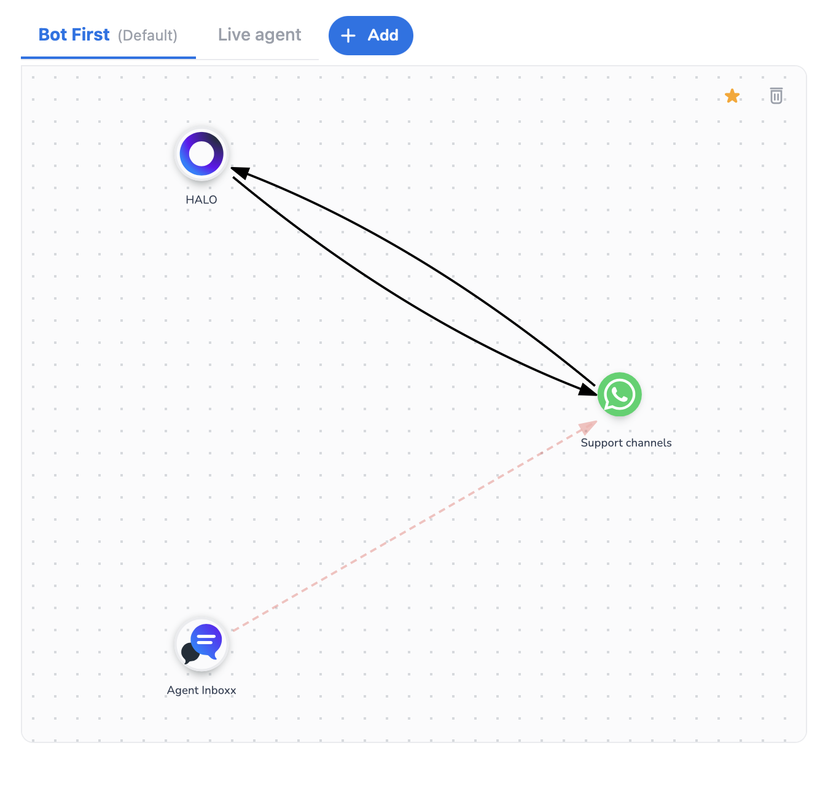
Task: Click the Agent Inboxx label
Action: (201, 690)
